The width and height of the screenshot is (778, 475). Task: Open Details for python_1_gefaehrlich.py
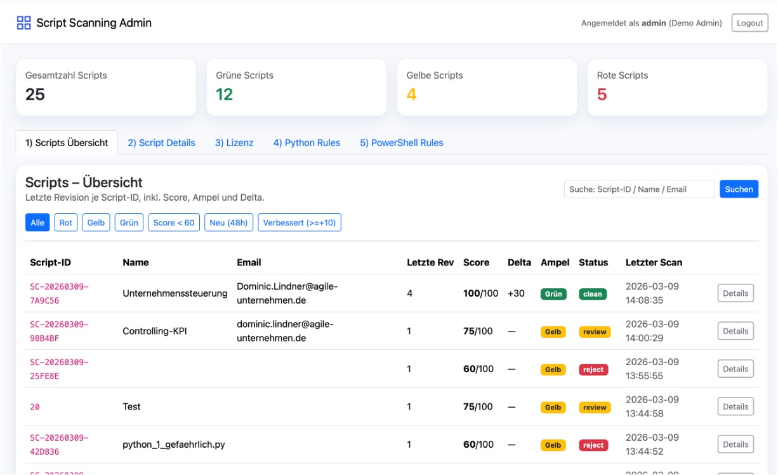[x=735, y=445]
